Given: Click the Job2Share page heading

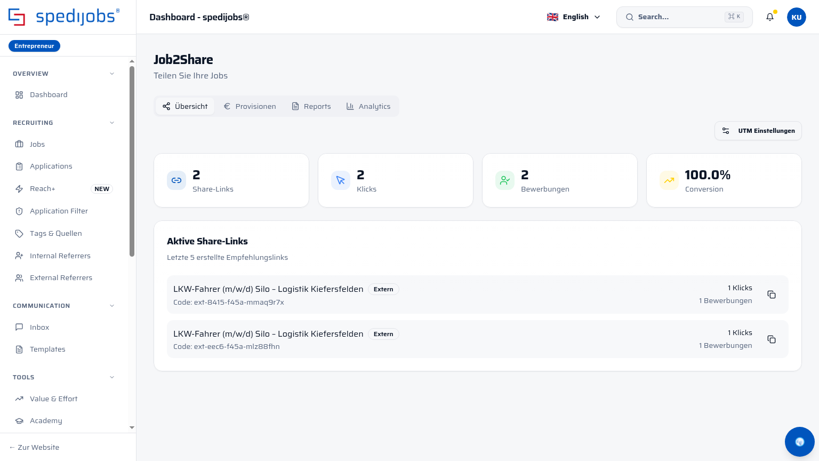Looking at the screenshot, I should 183,60.
